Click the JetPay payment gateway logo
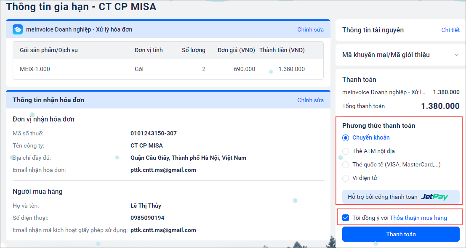 tap(434, 197)
